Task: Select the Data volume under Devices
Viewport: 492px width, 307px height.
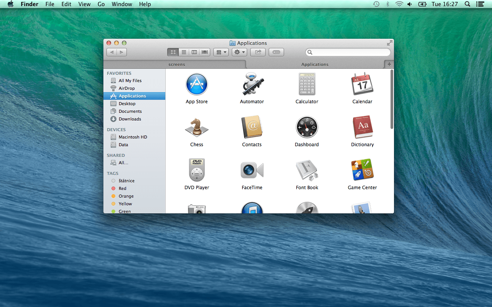Action: (134, 145)
